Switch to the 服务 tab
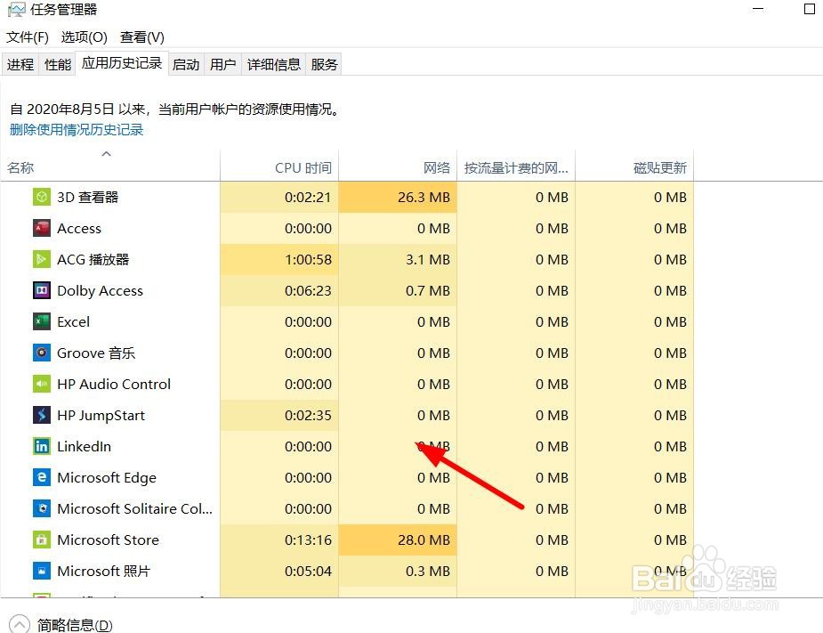This screenshot has width=823, height=633. [324, 64]
